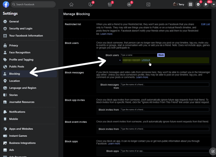Click the Notifications bell icon in sidebar
The height and width of the screenshot is (157, 216).
pos(5,112)
